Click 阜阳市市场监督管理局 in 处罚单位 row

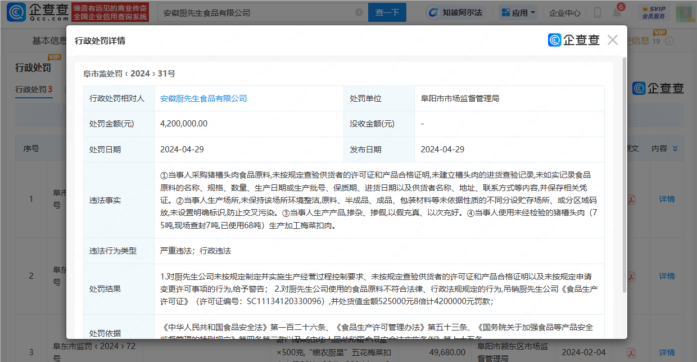click(460, 98)
